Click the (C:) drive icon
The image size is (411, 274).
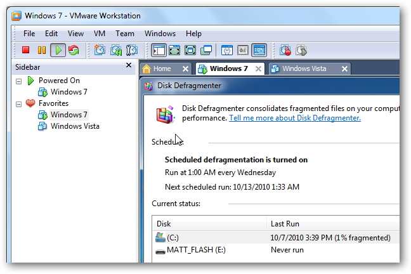pyautogui.click(x=160, y=237)
